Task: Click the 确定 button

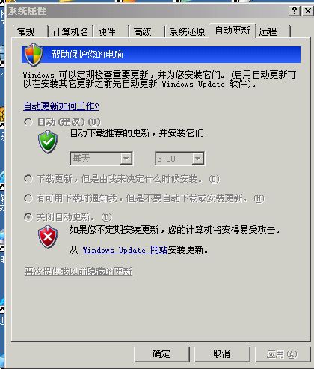Action: [161, 354]
